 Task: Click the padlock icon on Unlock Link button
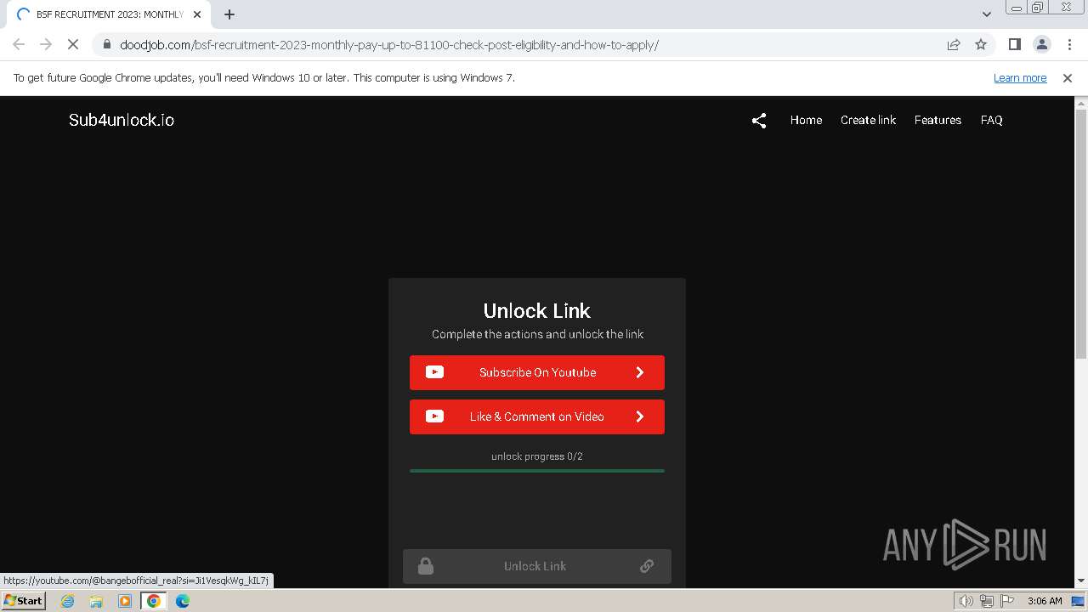coord(426,566)
